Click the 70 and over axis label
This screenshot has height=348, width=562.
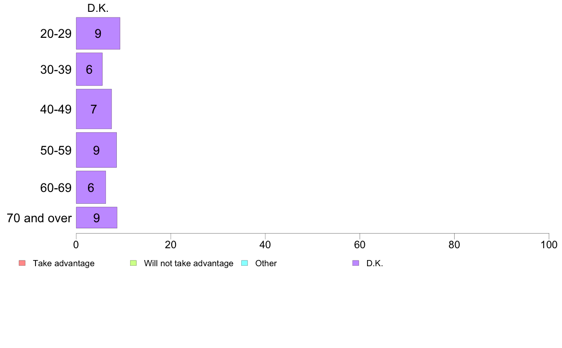[39, 218]
